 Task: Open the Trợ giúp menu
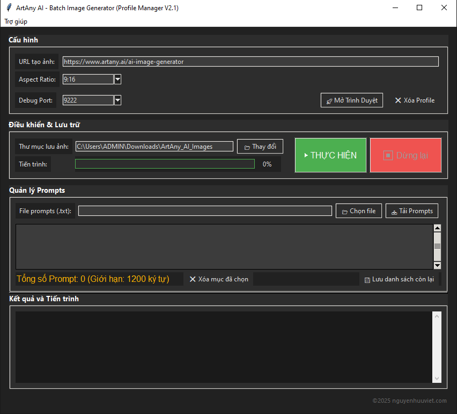(x=16, y=21)
